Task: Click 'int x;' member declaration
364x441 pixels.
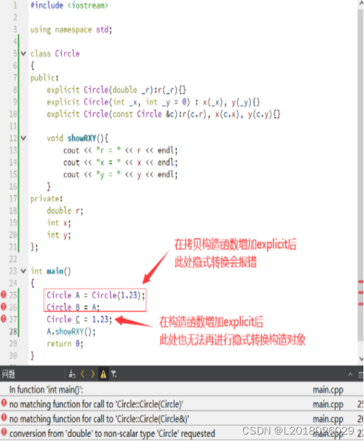Action: coord(59,222)
